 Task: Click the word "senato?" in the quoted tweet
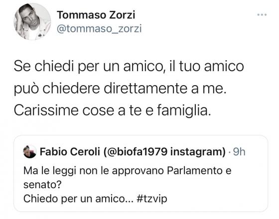click(x=42, y=185)
